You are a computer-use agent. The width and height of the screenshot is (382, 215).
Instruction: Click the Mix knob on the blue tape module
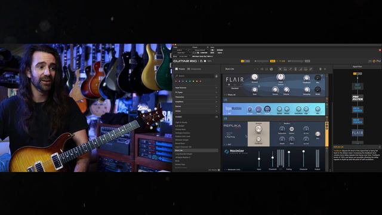point(318,109)
